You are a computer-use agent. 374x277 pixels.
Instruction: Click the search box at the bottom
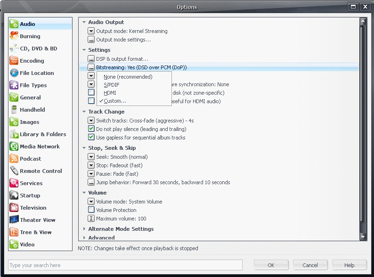(125, 265)
